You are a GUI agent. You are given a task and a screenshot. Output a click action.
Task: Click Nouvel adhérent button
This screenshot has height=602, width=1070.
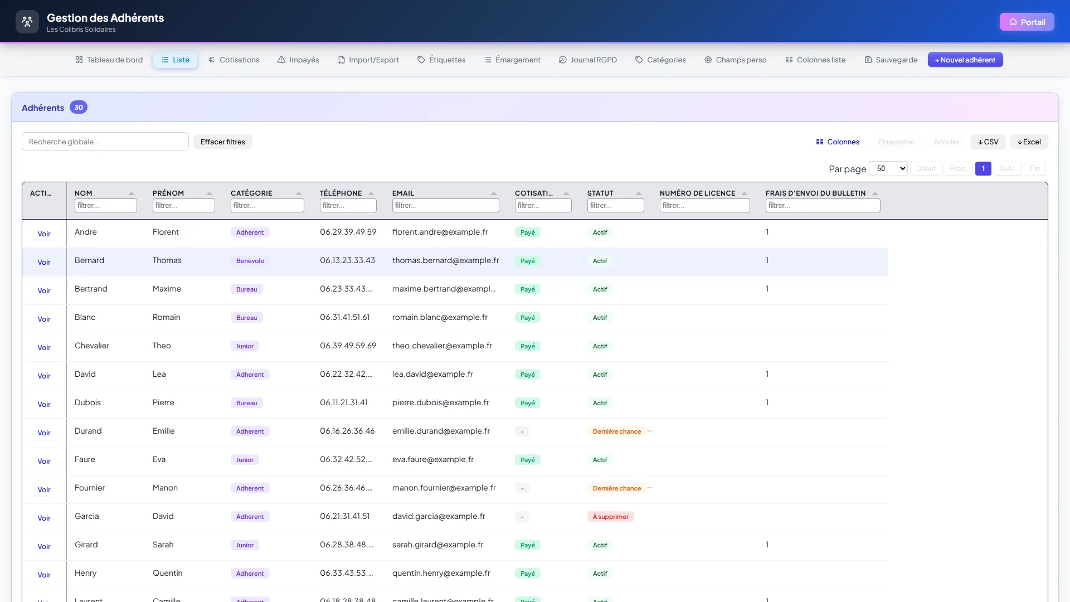pos(965,60)
